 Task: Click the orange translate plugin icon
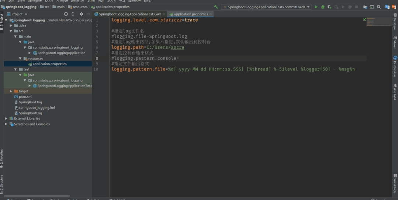point(394,7)
